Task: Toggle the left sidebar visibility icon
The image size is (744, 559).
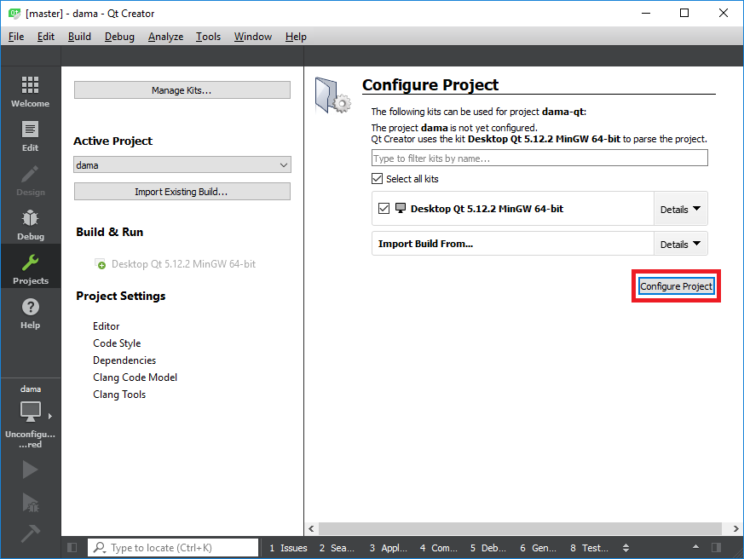Action: pos(72,548)
